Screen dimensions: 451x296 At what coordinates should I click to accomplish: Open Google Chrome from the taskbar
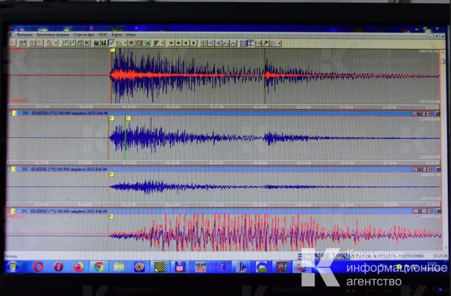98,266
